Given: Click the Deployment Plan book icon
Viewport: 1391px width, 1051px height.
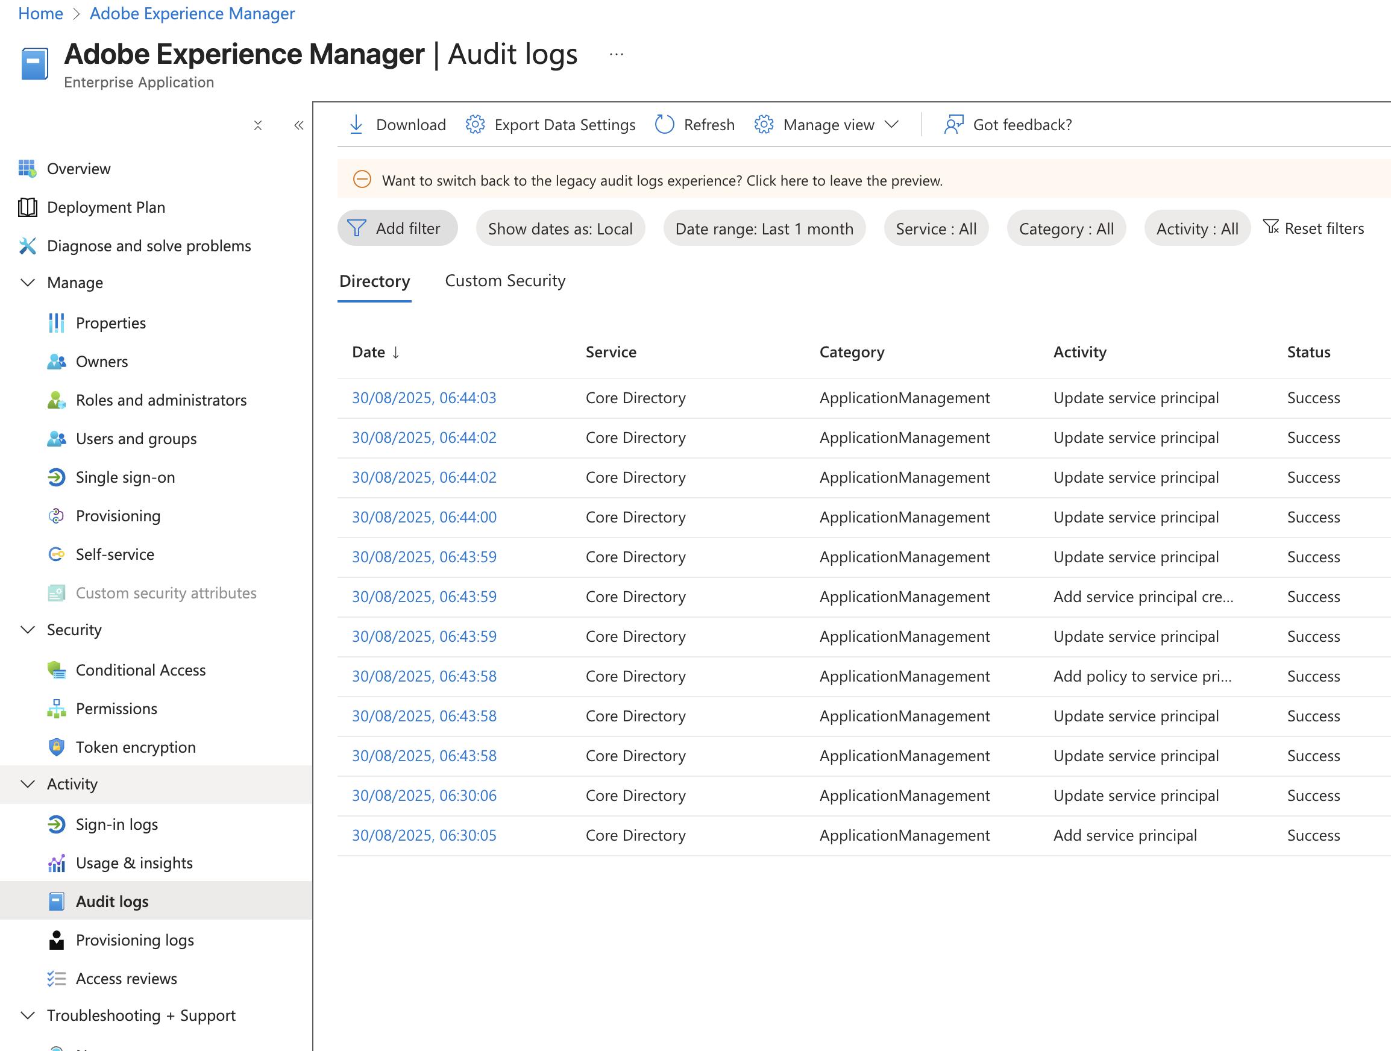Looking at the screenshot, I should tap(27, 207).
